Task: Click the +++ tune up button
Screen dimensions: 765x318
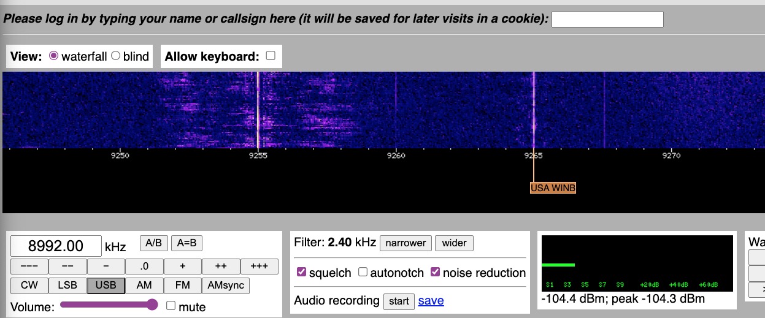Action: pos(259,267)
